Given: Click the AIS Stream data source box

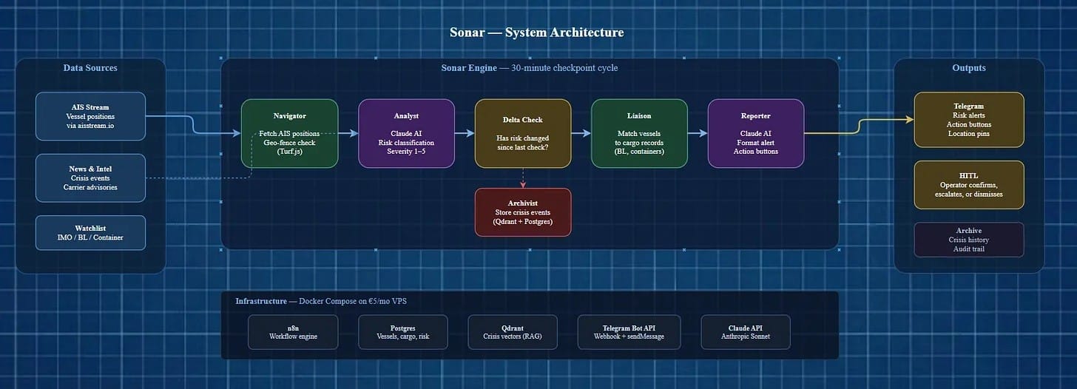Looking at the screenshot, I should (90, 116).
